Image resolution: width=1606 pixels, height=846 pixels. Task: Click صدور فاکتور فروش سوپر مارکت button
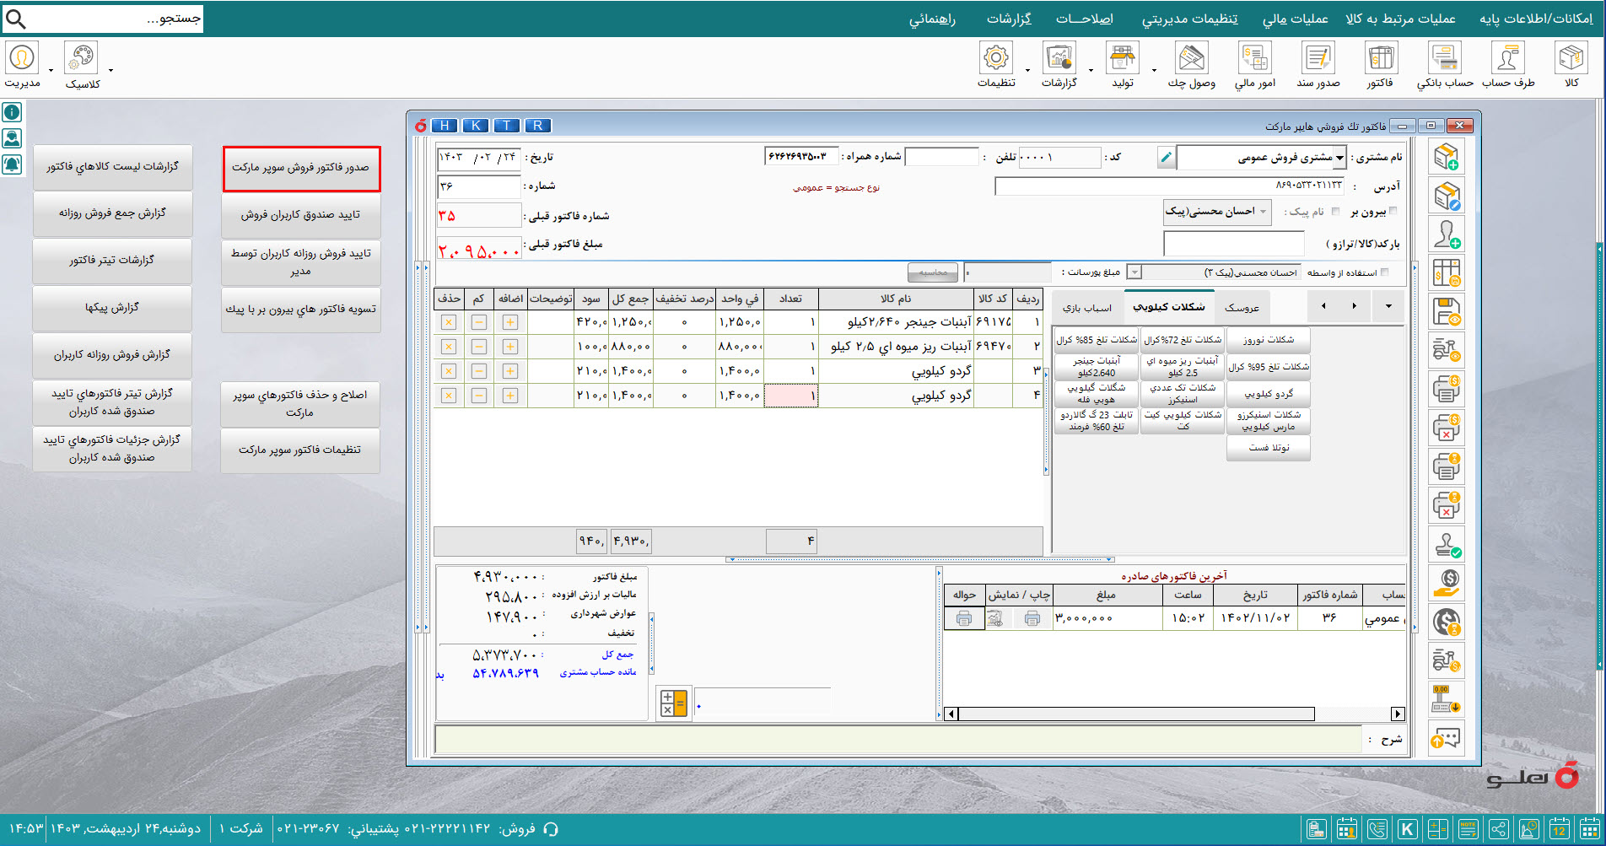[301, 168]
